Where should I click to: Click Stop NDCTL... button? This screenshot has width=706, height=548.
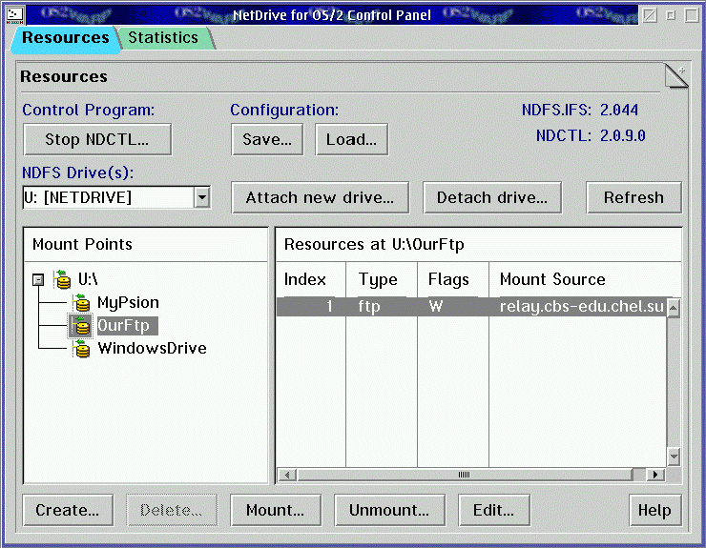point(97,139)
